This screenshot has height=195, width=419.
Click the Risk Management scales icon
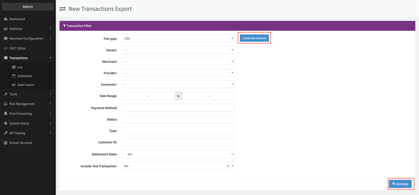click(x=6, y=104)
